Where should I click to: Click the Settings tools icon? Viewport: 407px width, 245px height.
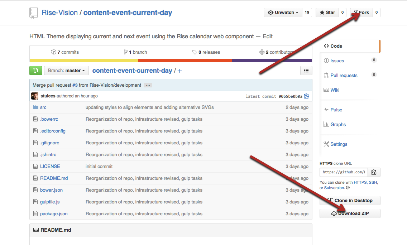(x=326, y=144)
